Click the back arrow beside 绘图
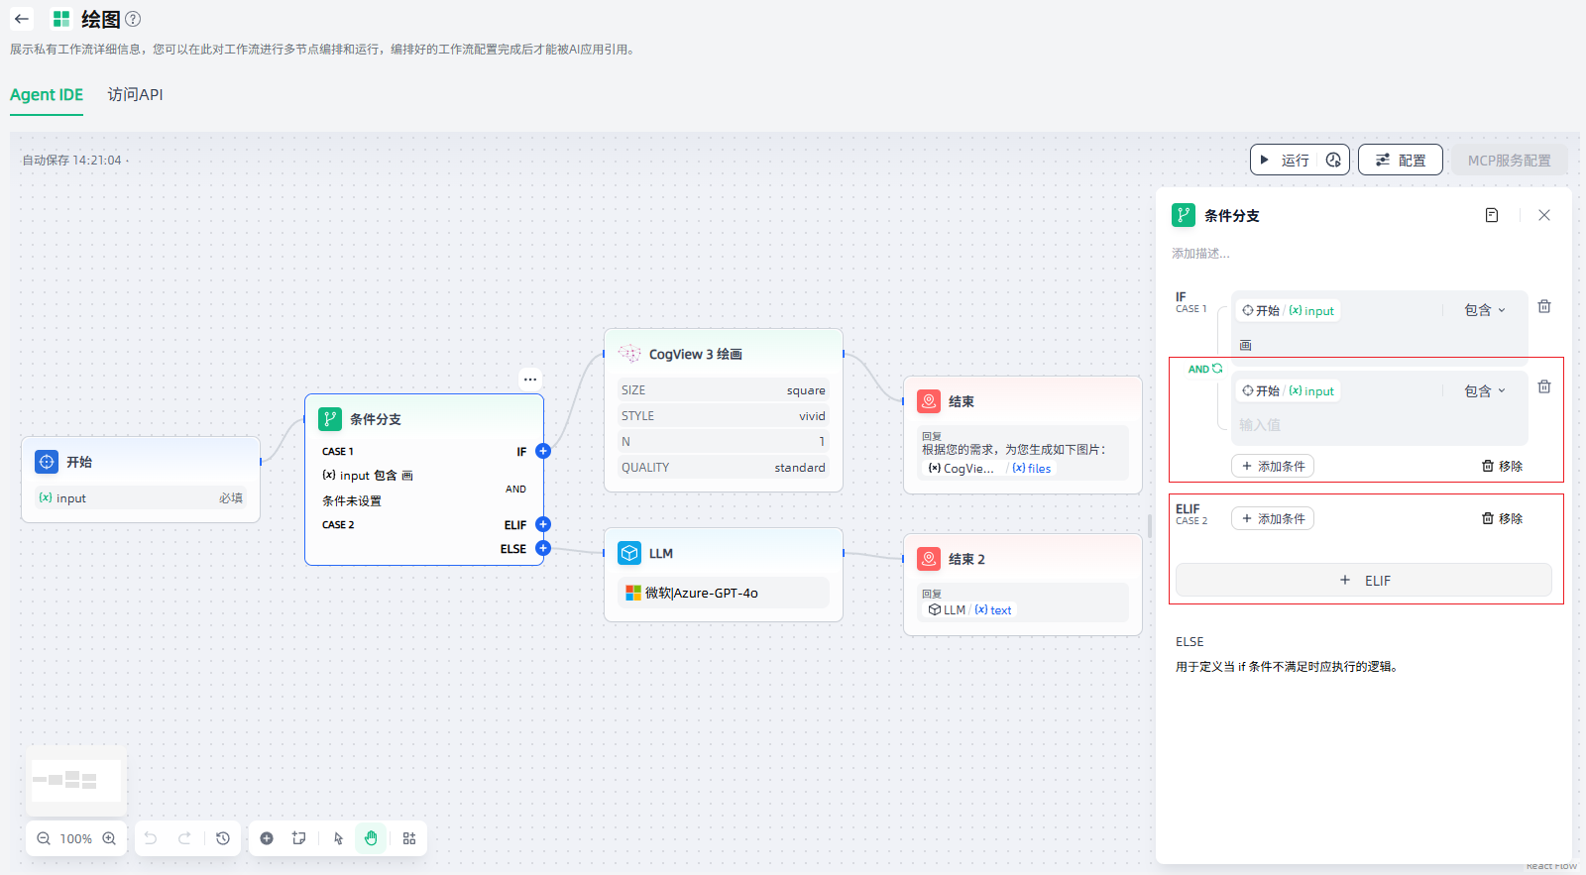The image size is (1586, 875). [22, 19]
